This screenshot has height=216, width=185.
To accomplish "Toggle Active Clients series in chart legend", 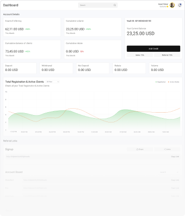I will pyautogui.click(x=174, y=82).
